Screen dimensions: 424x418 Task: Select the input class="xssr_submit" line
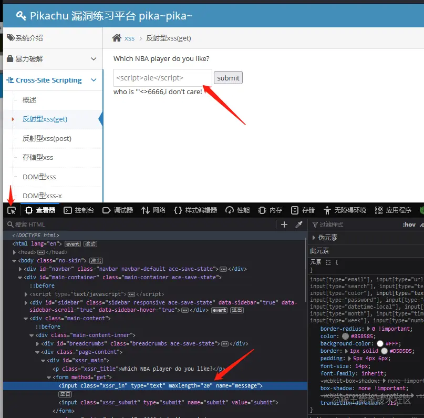(x=168, y=402)
